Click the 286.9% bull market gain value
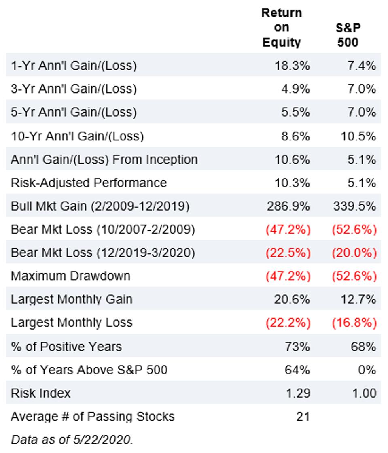This screenshot has width=388, height=453. pyautogui.click(x=288, y=206)
